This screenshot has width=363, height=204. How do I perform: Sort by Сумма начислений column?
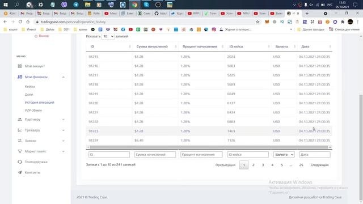(155, 46)
